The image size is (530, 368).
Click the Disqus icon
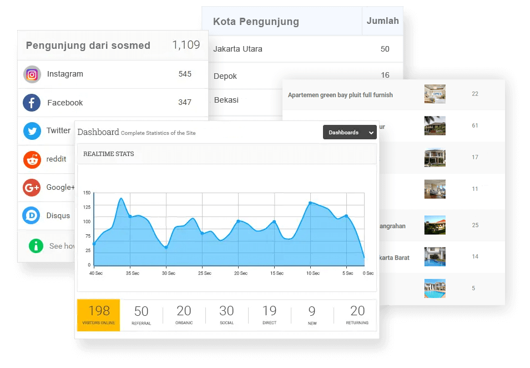click(x=32, y=215)
